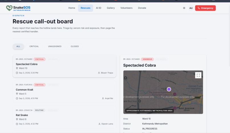Click location pin icon beside Ward 10
Image resolution: width=230 pixels, height=133 pixels.
pyautogui.click(x=17, y=68)
